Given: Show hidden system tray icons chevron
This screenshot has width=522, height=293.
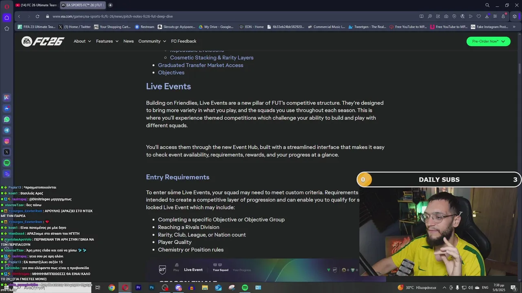Looking at the screenshot, I should (x=444, y=288).
